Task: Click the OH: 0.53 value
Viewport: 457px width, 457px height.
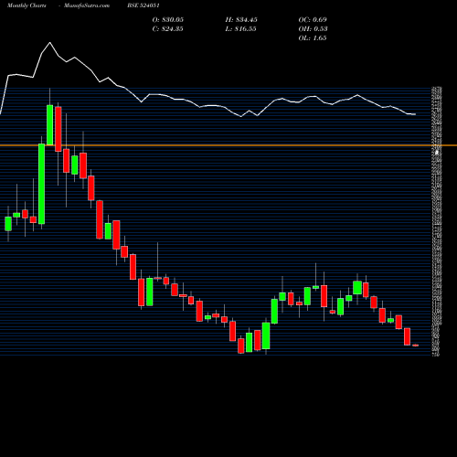Action: (313, 29)
